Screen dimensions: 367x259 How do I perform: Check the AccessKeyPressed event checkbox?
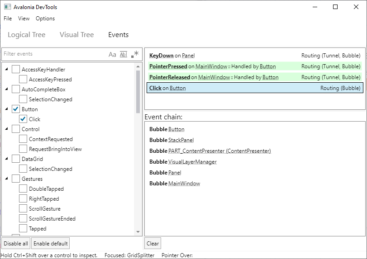pos(23,80)
